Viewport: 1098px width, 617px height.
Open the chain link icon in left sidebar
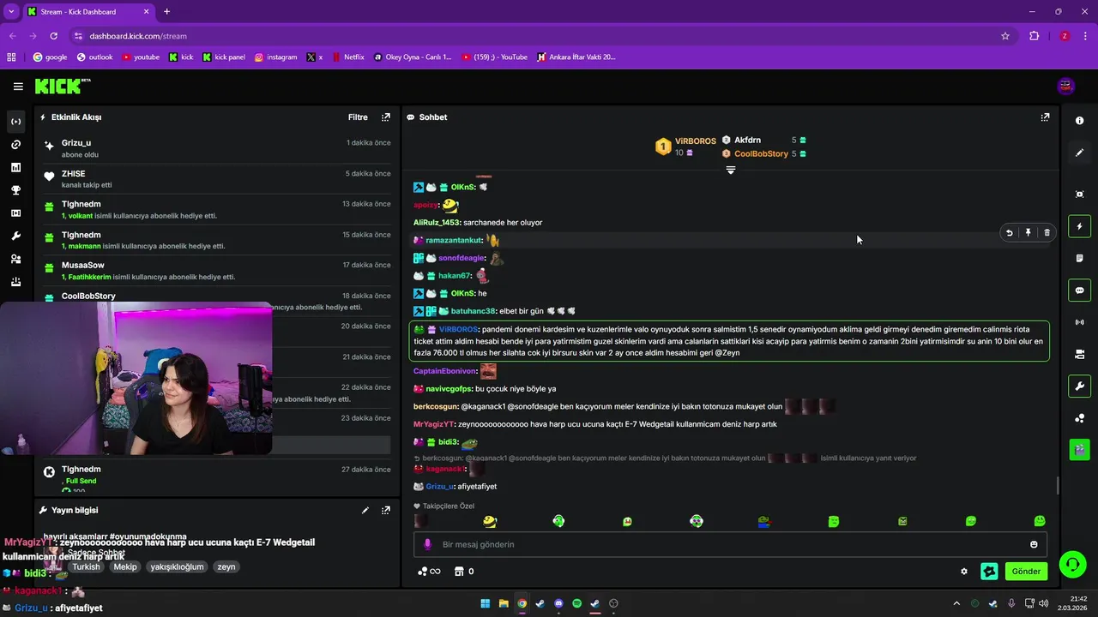pos(15,145)
